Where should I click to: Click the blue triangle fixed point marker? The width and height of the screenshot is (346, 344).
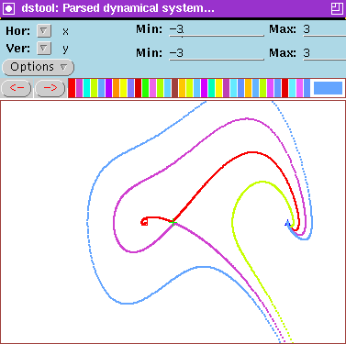click(x=287, y=223)
